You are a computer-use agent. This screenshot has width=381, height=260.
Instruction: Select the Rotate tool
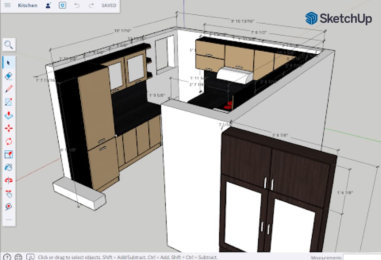coord(9,141)
